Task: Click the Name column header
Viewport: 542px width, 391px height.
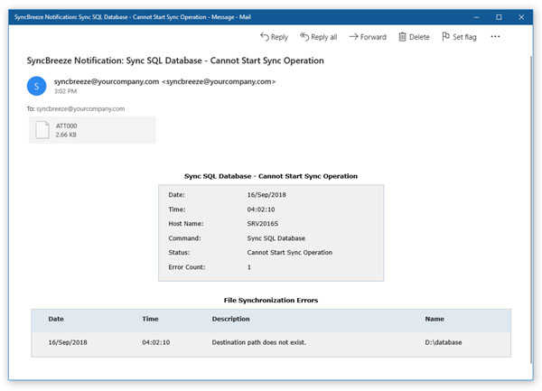Action: [x=435, y=319]
